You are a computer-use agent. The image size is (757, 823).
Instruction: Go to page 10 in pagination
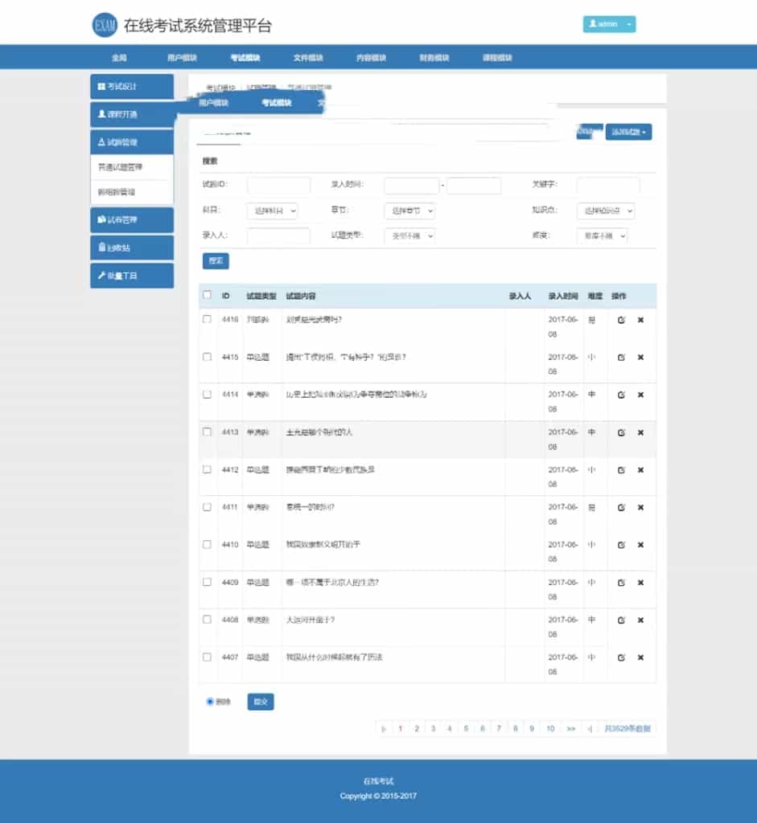(550, 728)
